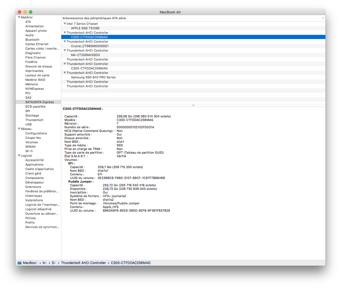Select WWAN network entry
This screenshot has height=288, width=341.
point(30,147)
